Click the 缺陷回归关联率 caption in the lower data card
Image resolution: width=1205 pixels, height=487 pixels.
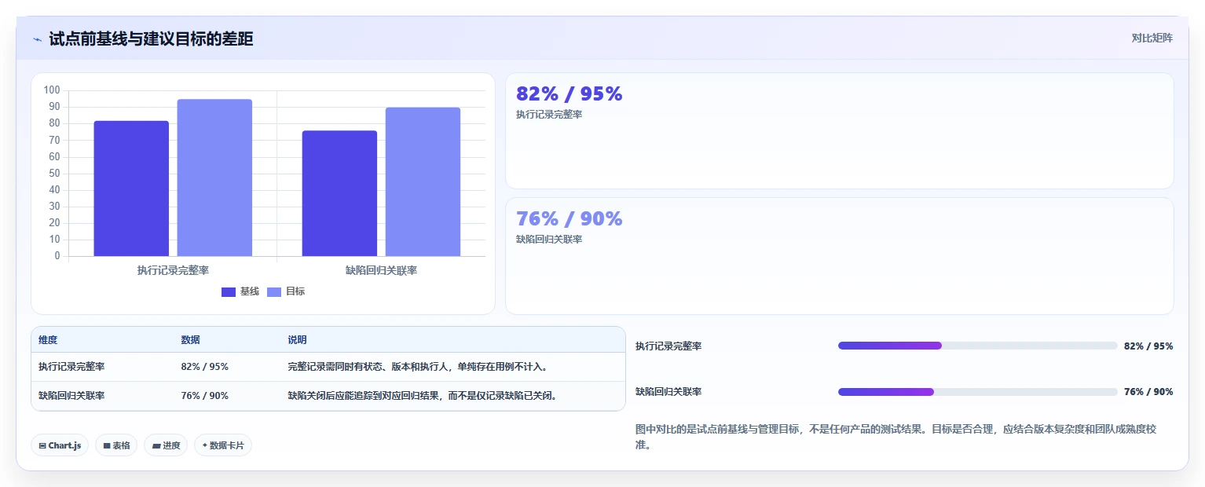coord(549,240)
